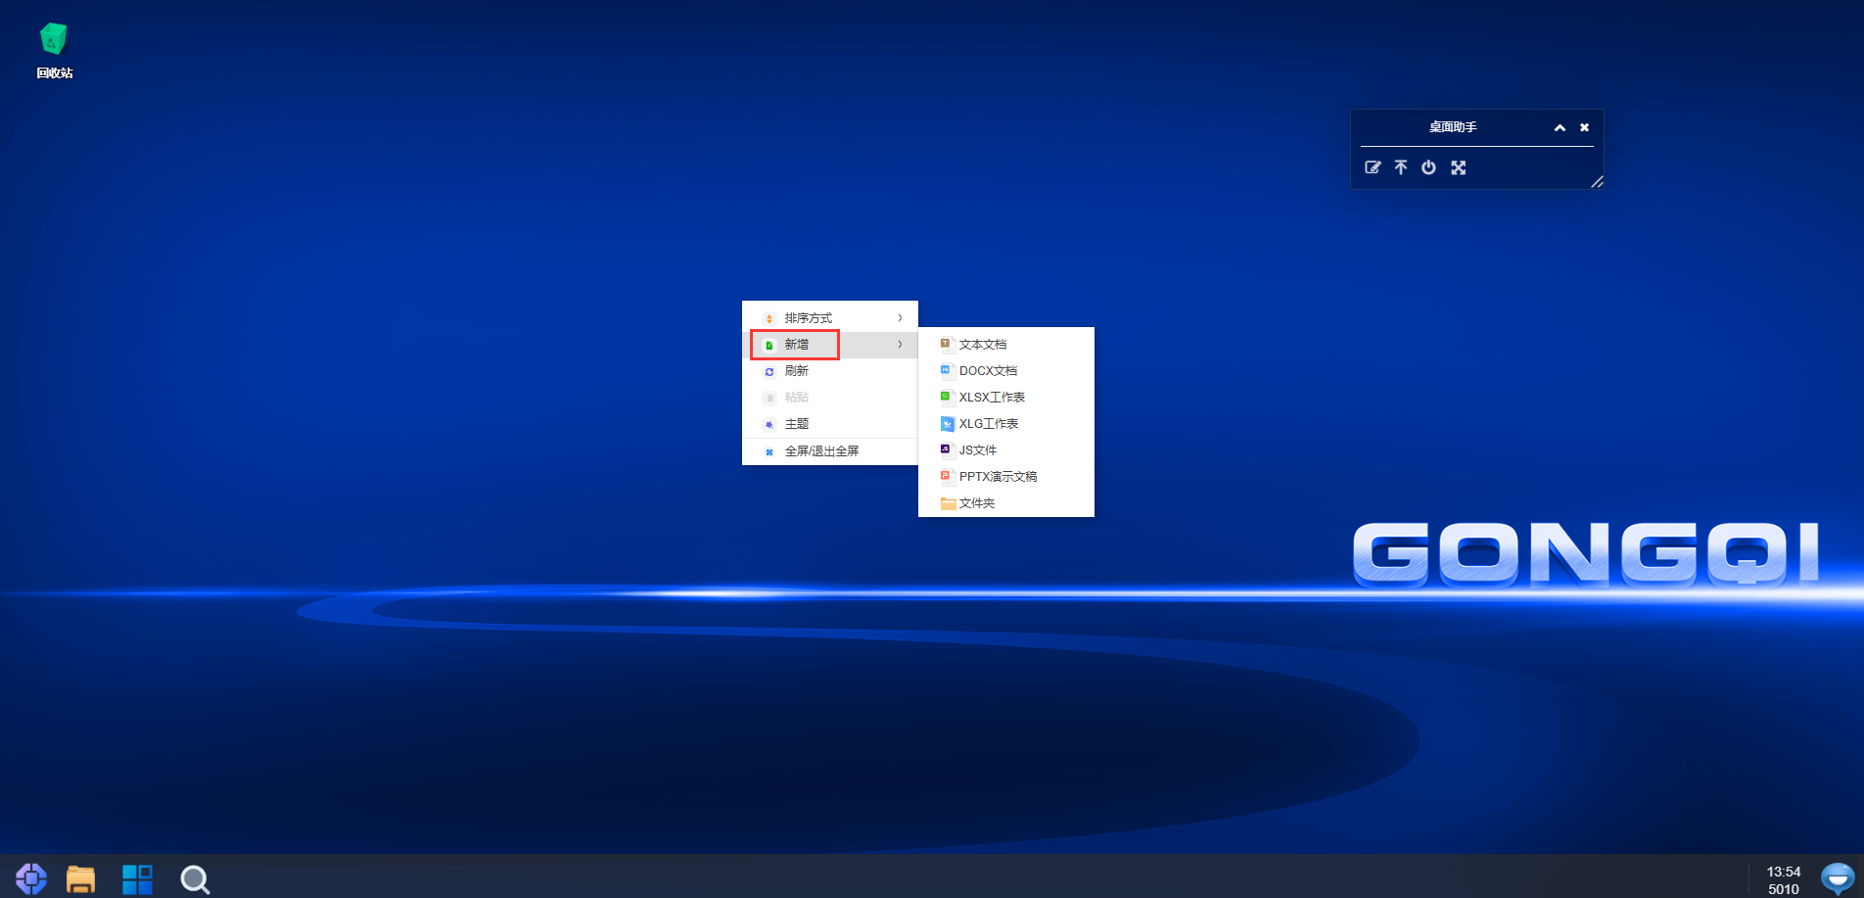Open the 回收站 recycle bin desktop icon
1864x898 pixels.
pyautogui.click(x=54, y=51)
